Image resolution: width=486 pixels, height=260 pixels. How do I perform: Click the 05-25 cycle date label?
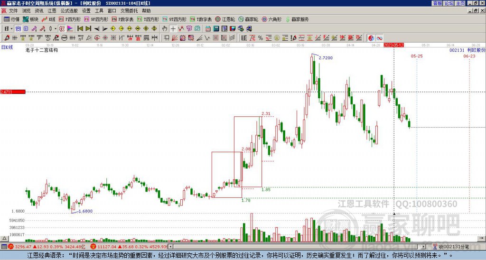pos(417,56)
